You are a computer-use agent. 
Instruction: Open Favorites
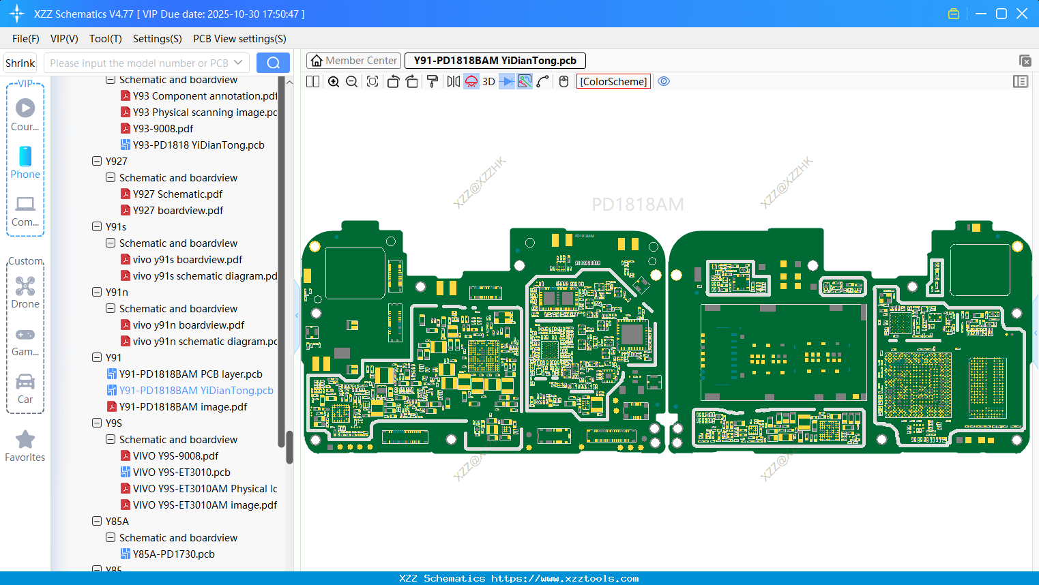[25, 447]
